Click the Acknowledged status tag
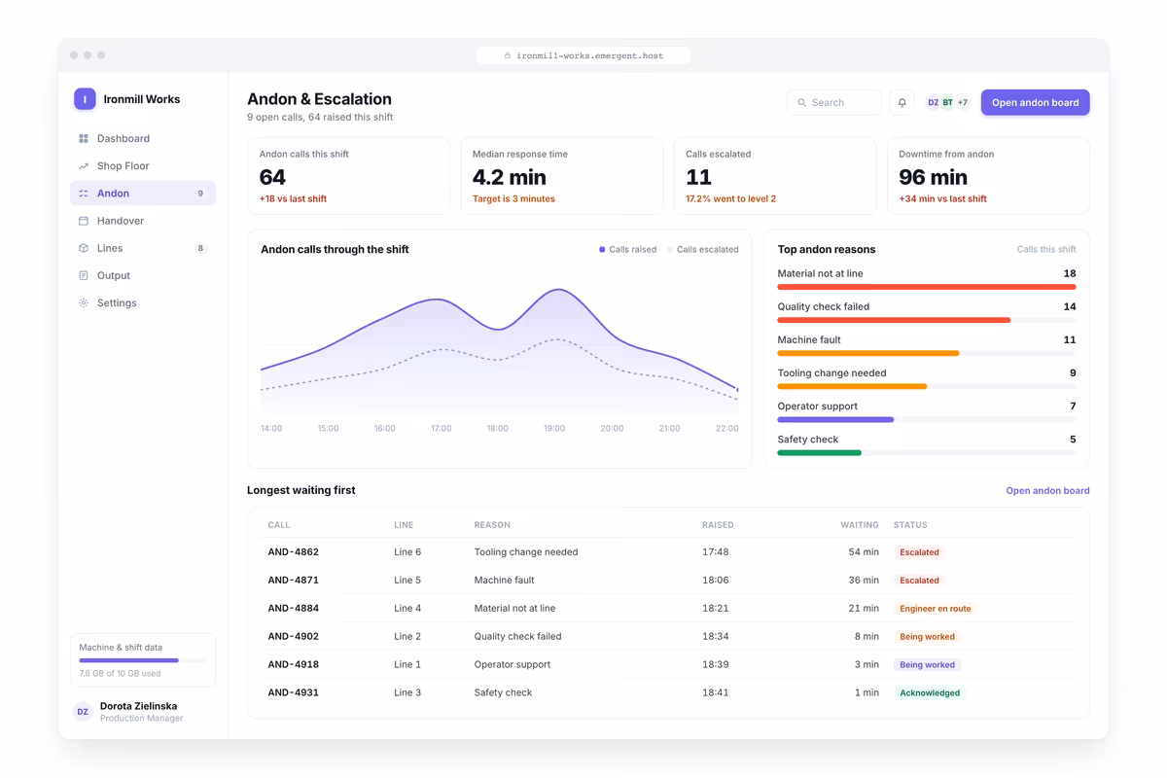 pyautogui.click(x=930, y=693)
